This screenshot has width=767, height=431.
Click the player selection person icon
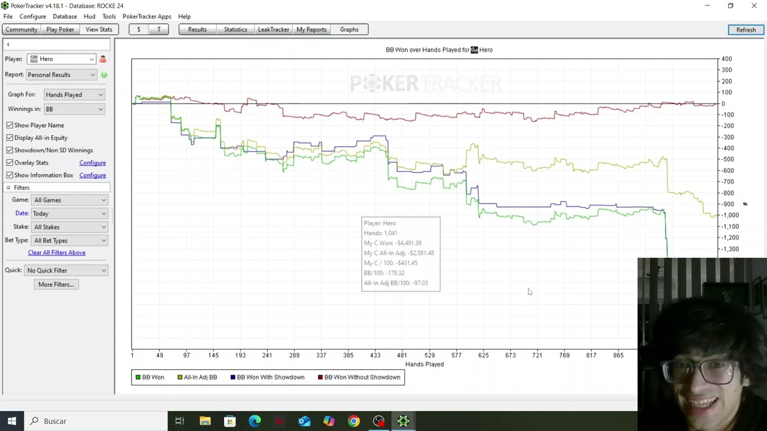tap(102, 59)
